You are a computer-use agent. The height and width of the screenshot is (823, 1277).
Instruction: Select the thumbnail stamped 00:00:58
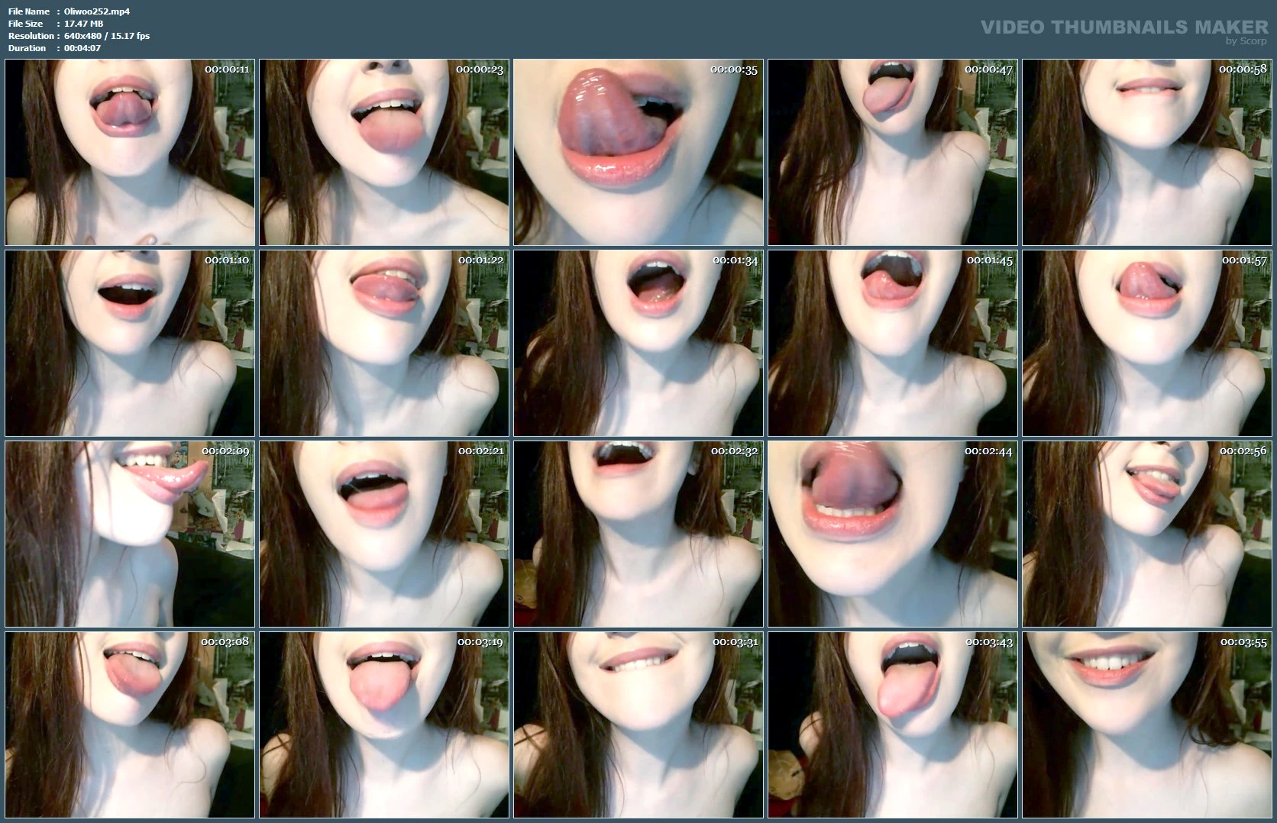click(x=1147, y=152)
